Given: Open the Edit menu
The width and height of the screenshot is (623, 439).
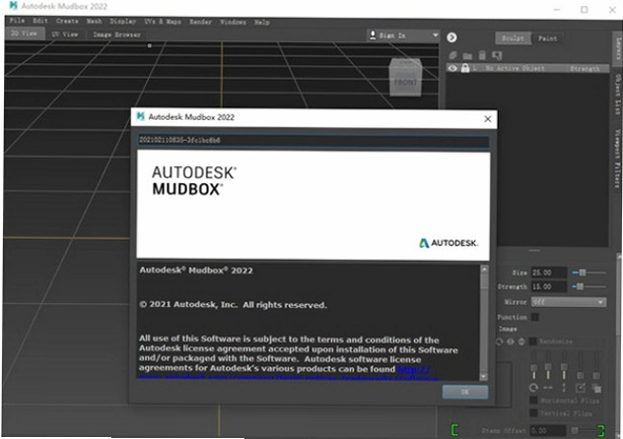Looking at the screenshot, I should [40, 21].
